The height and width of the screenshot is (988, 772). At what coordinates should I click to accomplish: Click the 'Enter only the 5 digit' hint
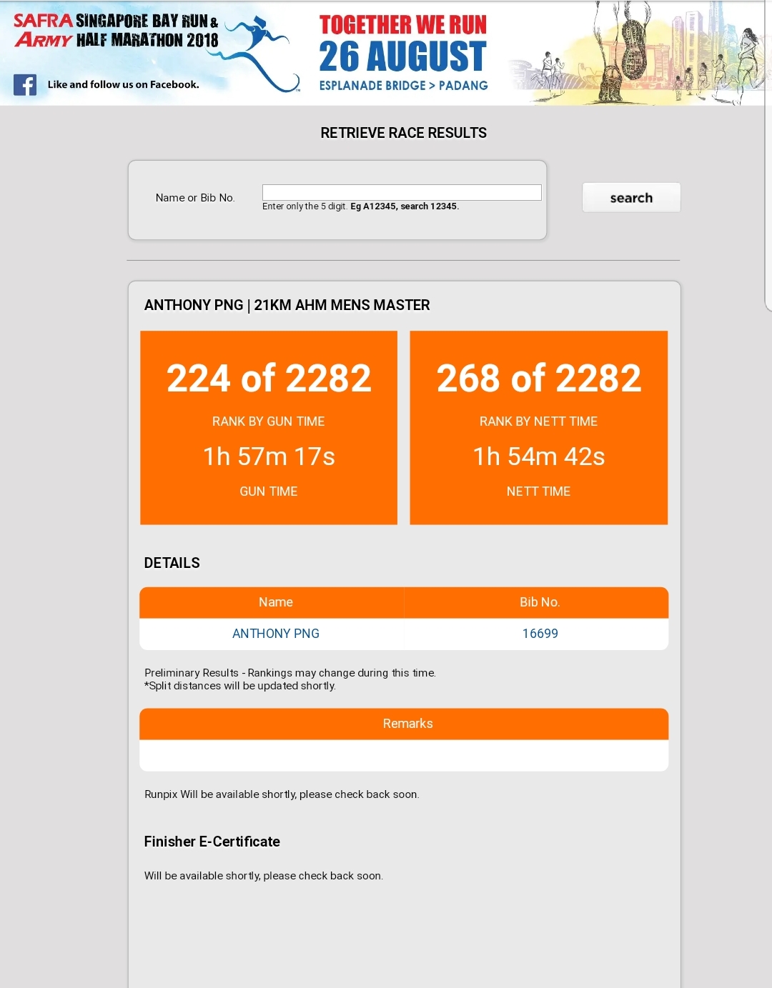click(x=360, y=206)
